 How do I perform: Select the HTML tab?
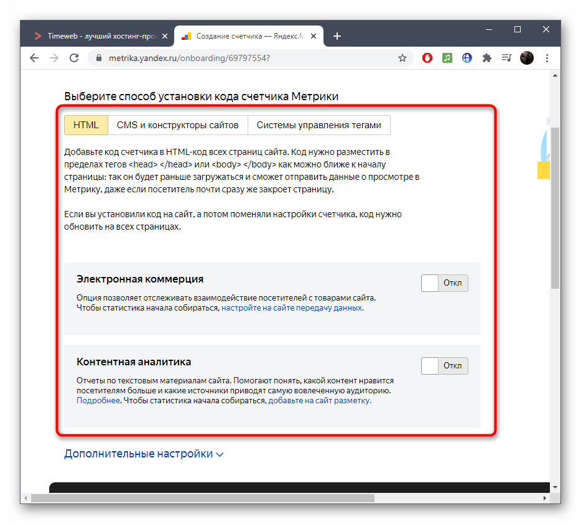pyautogui.click(x=86, y=125)
